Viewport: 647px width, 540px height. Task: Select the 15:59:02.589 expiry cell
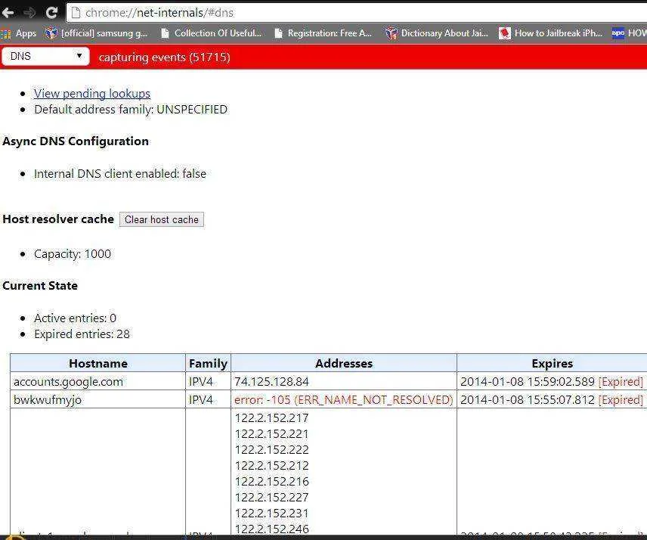(552, 381)
